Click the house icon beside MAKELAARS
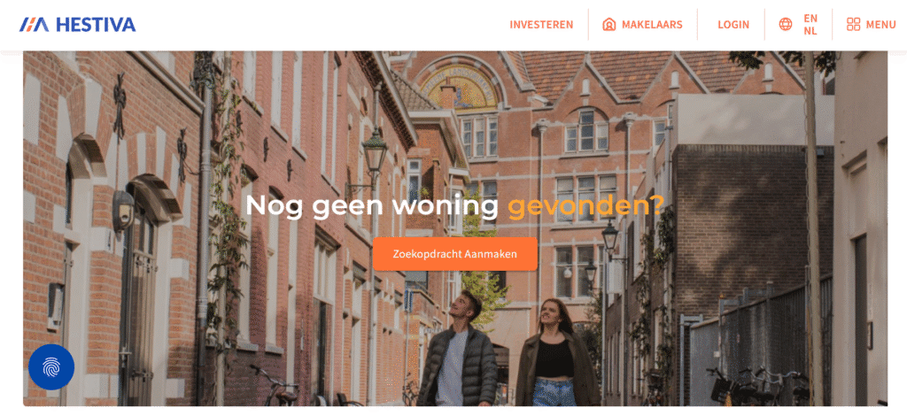Screen dimensions: 907x416 click(x=609, y=24)
